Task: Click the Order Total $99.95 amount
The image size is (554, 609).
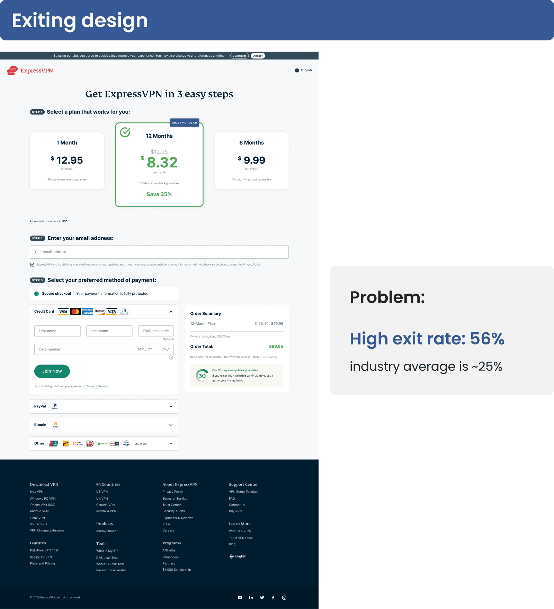Action: (276, 347)
